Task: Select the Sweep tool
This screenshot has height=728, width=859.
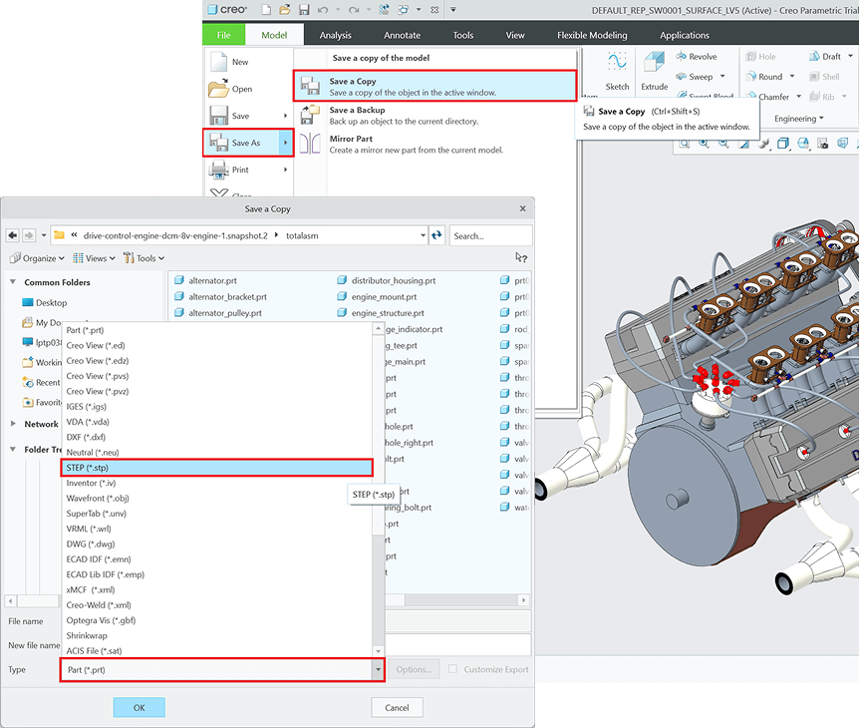Action: point(695,77)
